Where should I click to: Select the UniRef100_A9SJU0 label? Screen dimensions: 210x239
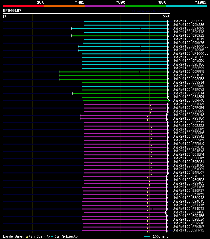pyautogui.click(x=188, y=118)
